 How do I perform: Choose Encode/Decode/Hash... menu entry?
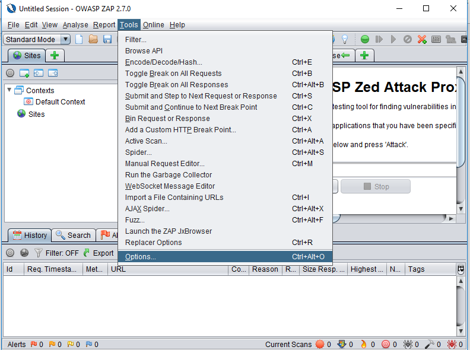coord(225,62)
